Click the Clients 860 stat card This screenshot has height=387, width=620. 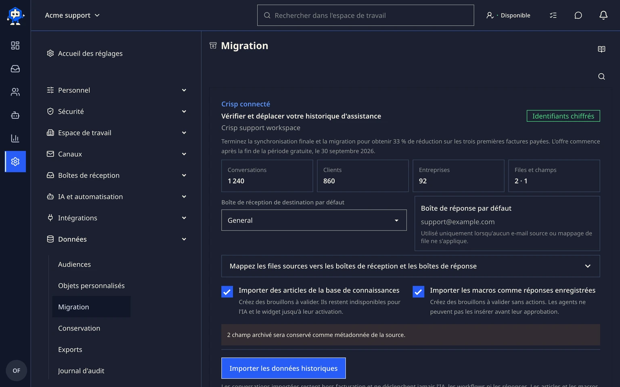point(362,176)
